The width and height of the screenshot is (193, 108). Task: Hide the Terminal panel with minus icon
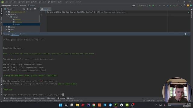189,34
